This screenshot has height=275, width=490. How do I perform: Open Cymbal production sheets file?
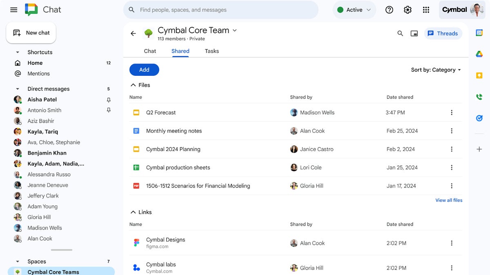point(178,167)
